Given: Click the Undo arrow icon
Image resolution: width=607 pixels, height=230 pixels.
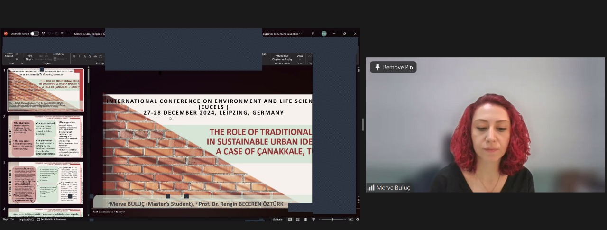Looking at the screenshot, I should pyautogui.click(x=50, y=34).
